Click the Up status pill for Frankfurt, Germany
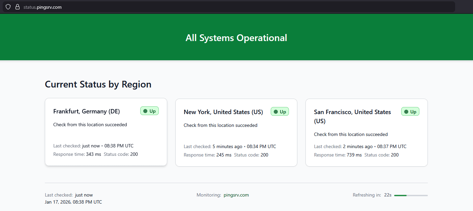473x211 pixels. point(149,111)
